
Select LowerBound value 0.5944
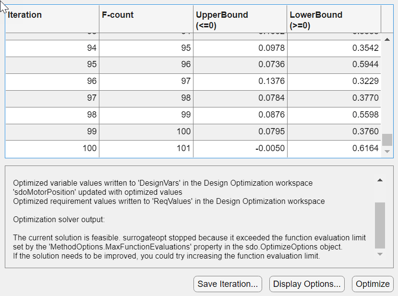pos(334,64)
